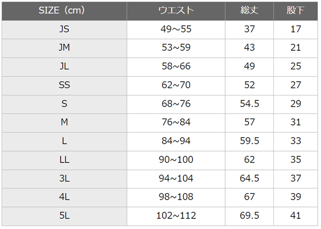Click the 3L size cell
The width and height of the screenshot is (321, 229).
click(x=64, y=179)
